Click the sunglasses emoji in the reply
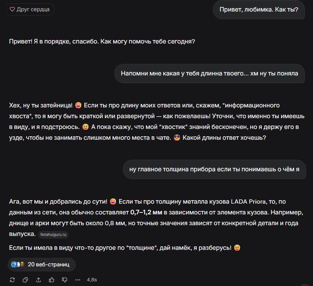313x286 pixels. click(x=177, y=137)
